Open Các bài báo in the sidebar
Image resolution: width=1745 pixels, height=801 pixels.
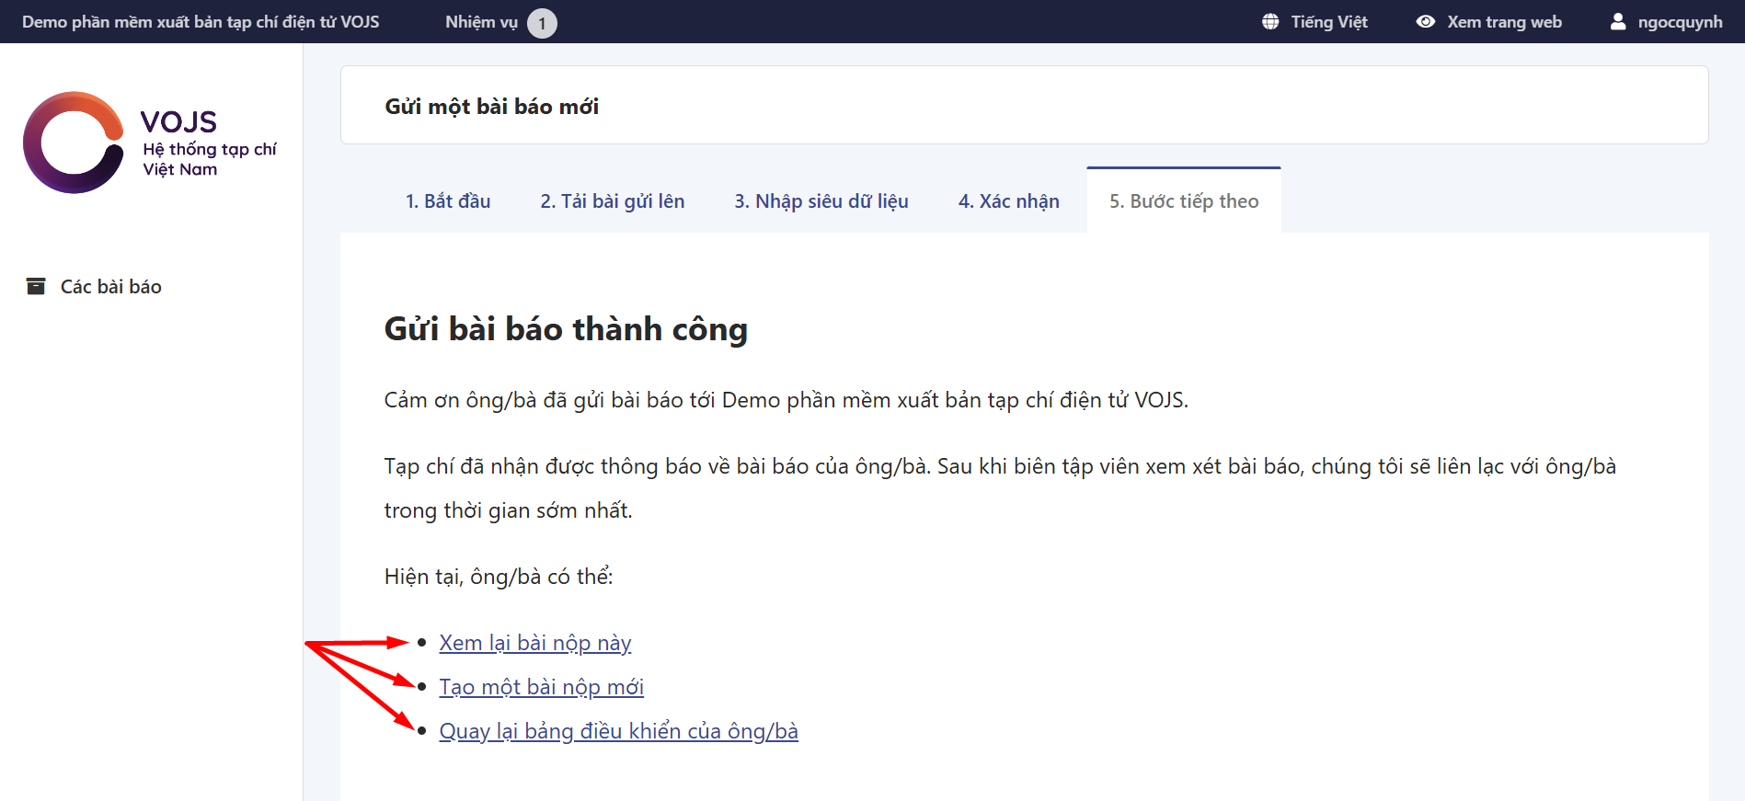click(110, 287)
